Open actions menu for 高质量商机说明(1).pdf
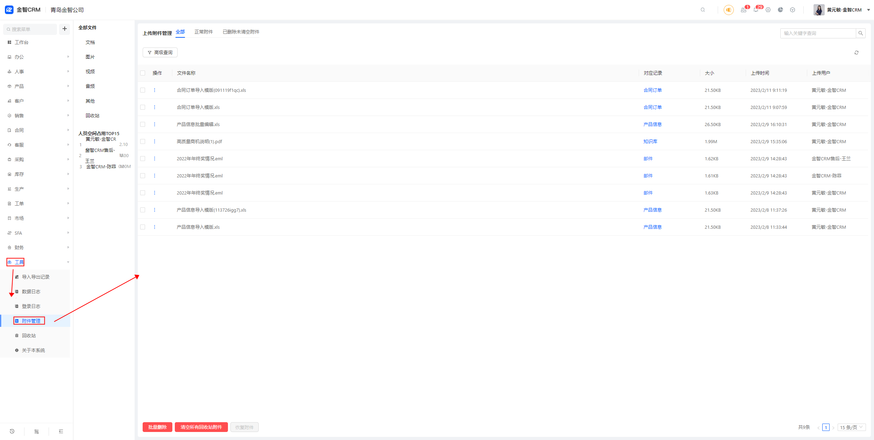 click(x=155, y=141)
